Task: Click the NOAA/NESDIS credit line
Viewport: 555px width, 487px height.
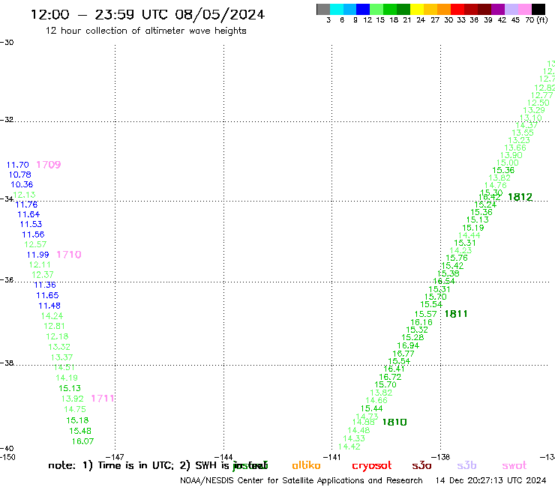Action: click(x=301, y=480)
